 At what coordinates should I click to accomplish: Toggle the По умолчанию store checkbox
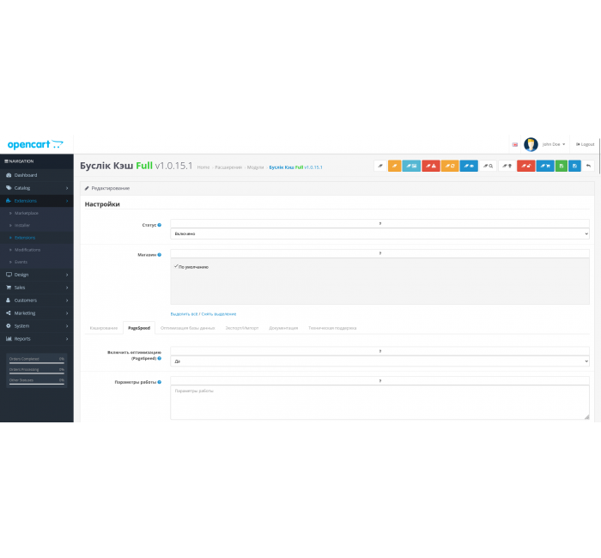(176, 266)
